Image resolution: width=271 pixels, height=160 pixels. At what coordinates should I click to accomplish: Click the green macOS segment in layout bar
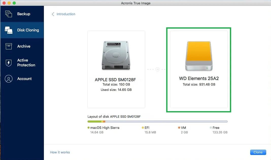[94, 122]
